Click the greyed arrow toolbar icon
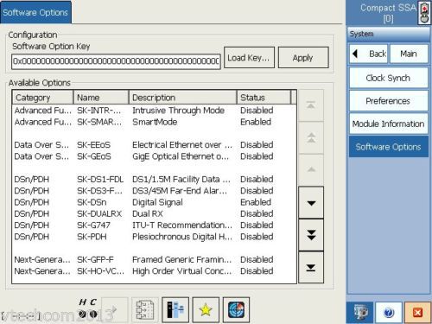The width and height of the screenshot is (432, 324). click(x=115, y=310)
